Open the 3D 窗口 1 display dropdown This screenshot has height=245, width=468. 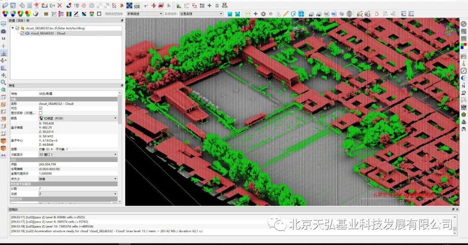tap(78, 155)
